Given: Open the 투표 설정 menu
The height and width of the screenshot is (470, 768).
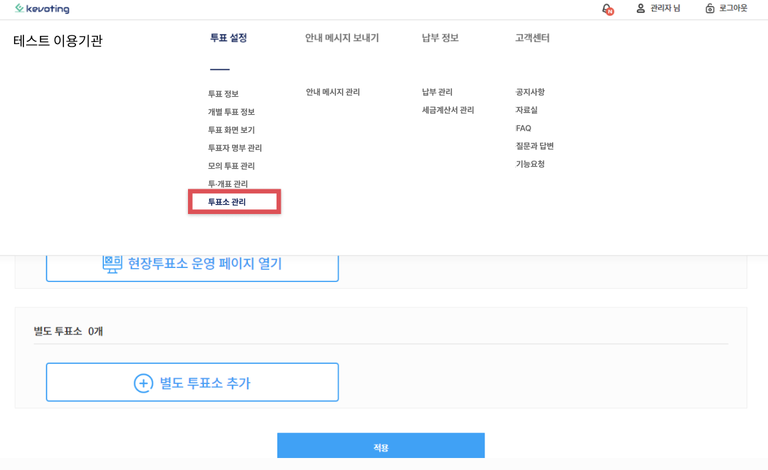Looking at the screenshot, I should coord(228,38).
